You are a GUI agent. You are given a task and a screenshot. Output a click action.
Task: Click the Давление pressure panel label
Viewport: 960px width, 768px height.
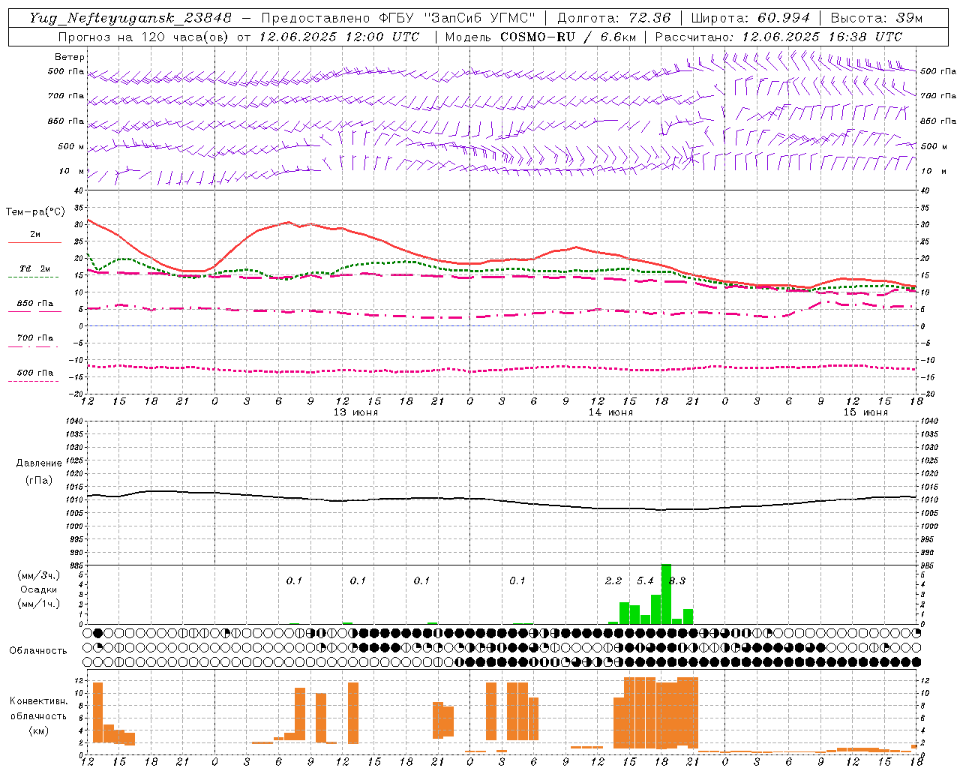38,463
